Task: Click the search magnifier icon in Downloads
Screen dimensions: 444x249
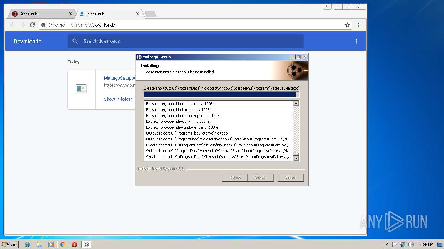Action: point(75,41)
